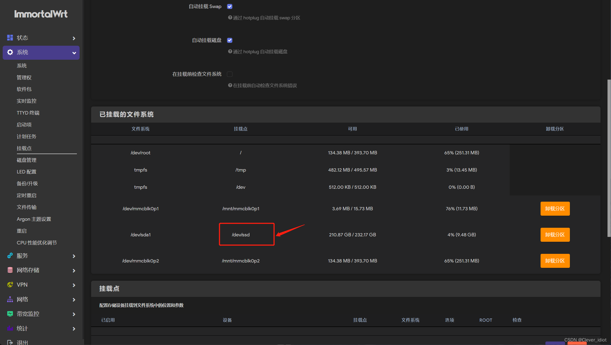Uncheck the auto-mount disk checkbox

[x=230, y=40]
